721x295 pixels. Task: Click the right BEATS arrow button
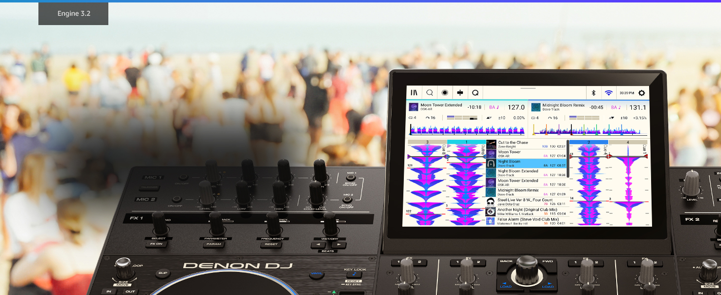click(x=339, y=244)
